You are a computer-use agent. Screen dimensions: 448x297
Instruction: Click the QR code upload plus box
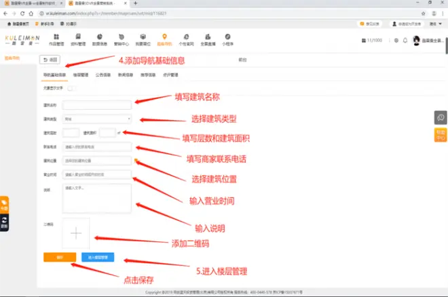pyautogui.click(x=76, y=233)
